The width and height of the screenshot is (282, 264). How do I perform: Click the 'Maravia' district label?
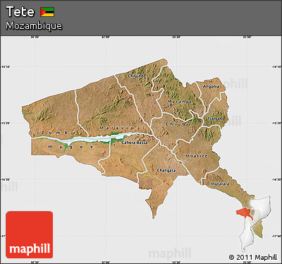[x=116, y=128]
